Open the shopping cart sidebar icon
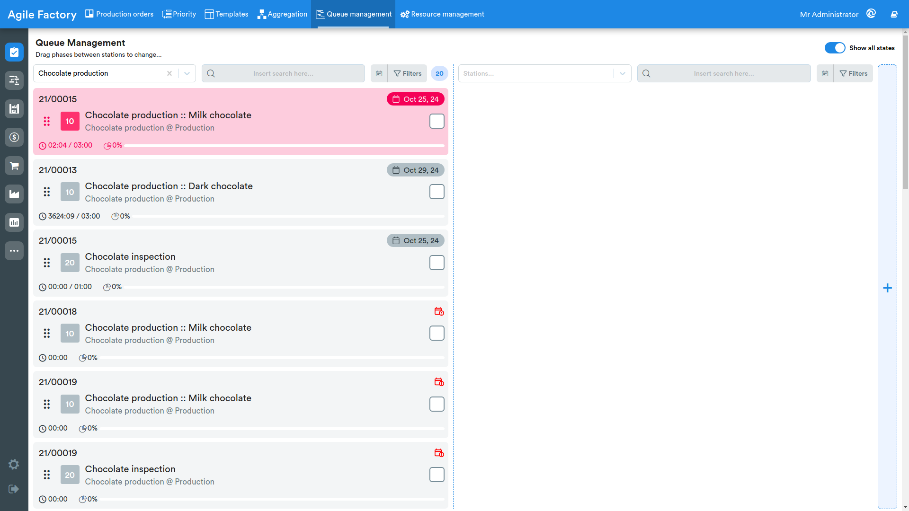The height and width of the screenshot is (511, 909). 14,166
